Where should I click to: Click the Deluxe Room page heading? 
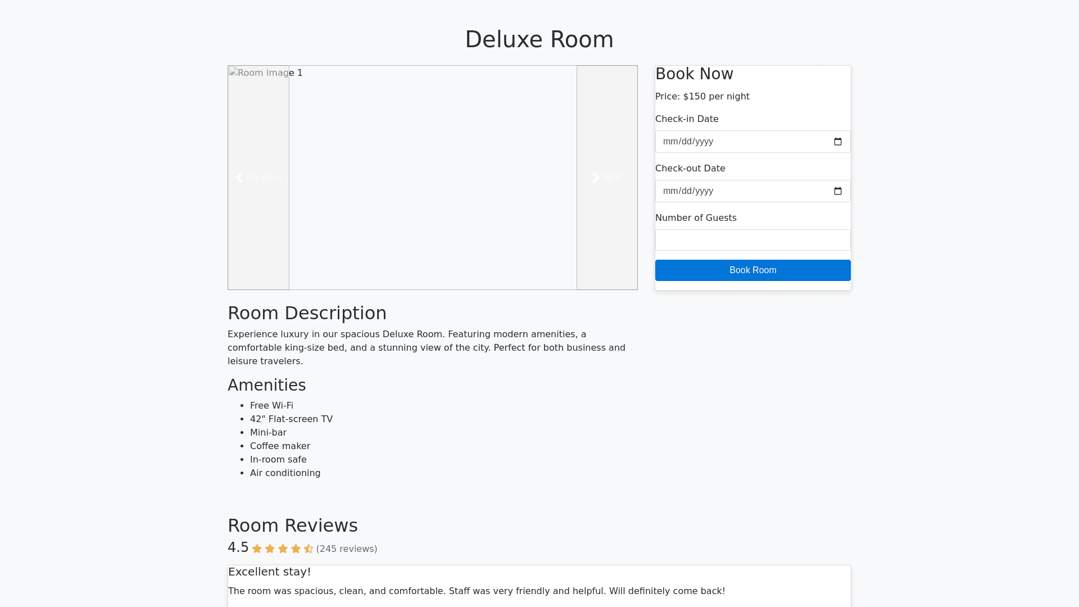(539, 39)
